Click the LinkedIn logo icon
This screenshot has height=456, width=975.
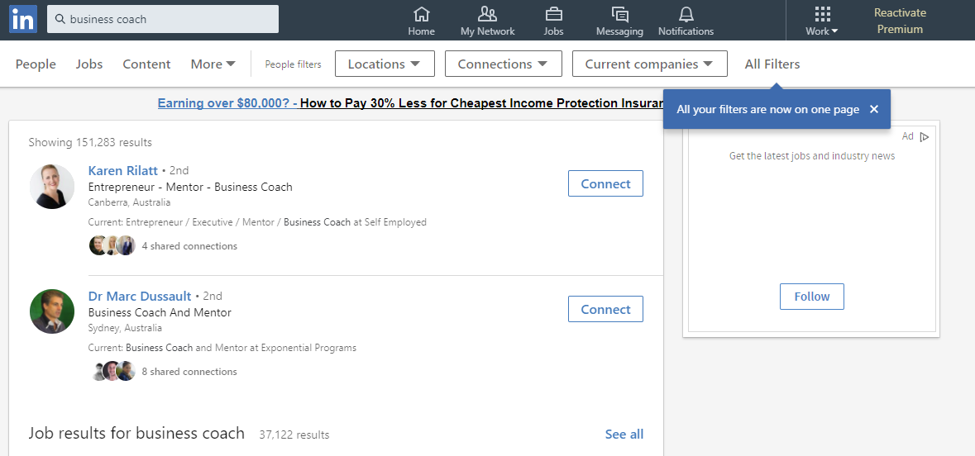pos(23,19)
